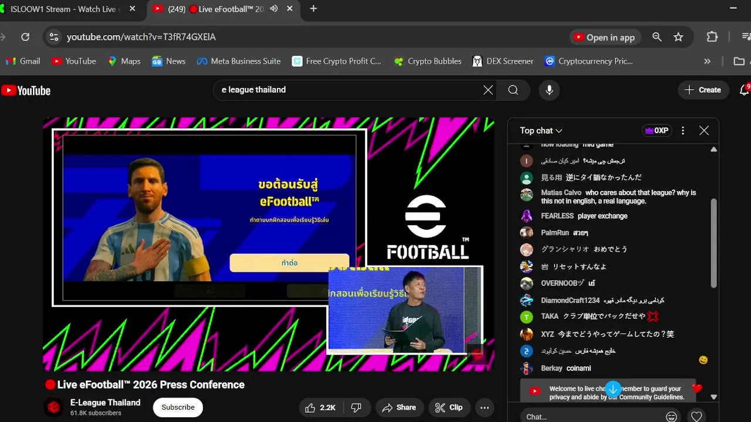Click the Create button
The image size is (751, 422).
pos(703,90)
